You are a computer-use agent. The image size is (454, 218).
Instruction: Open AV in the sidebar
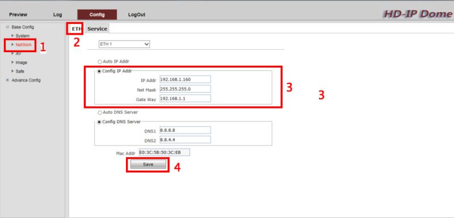point(18,53)
